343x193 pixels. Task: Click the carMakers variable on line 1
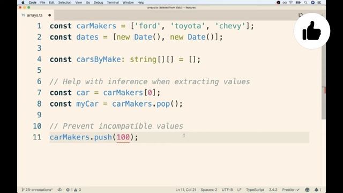click(x=96, y=26)
